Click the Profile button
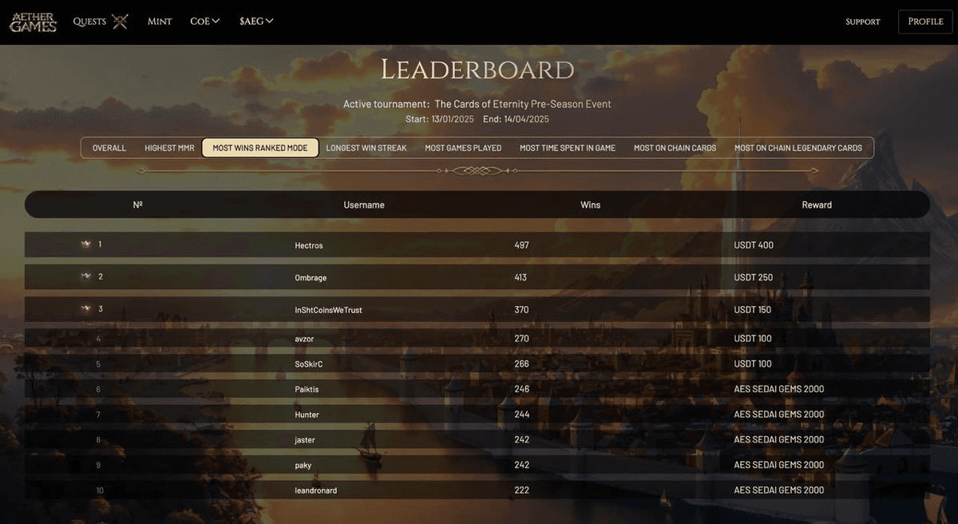This screenshot has height=524, width=958. [925, 22]
